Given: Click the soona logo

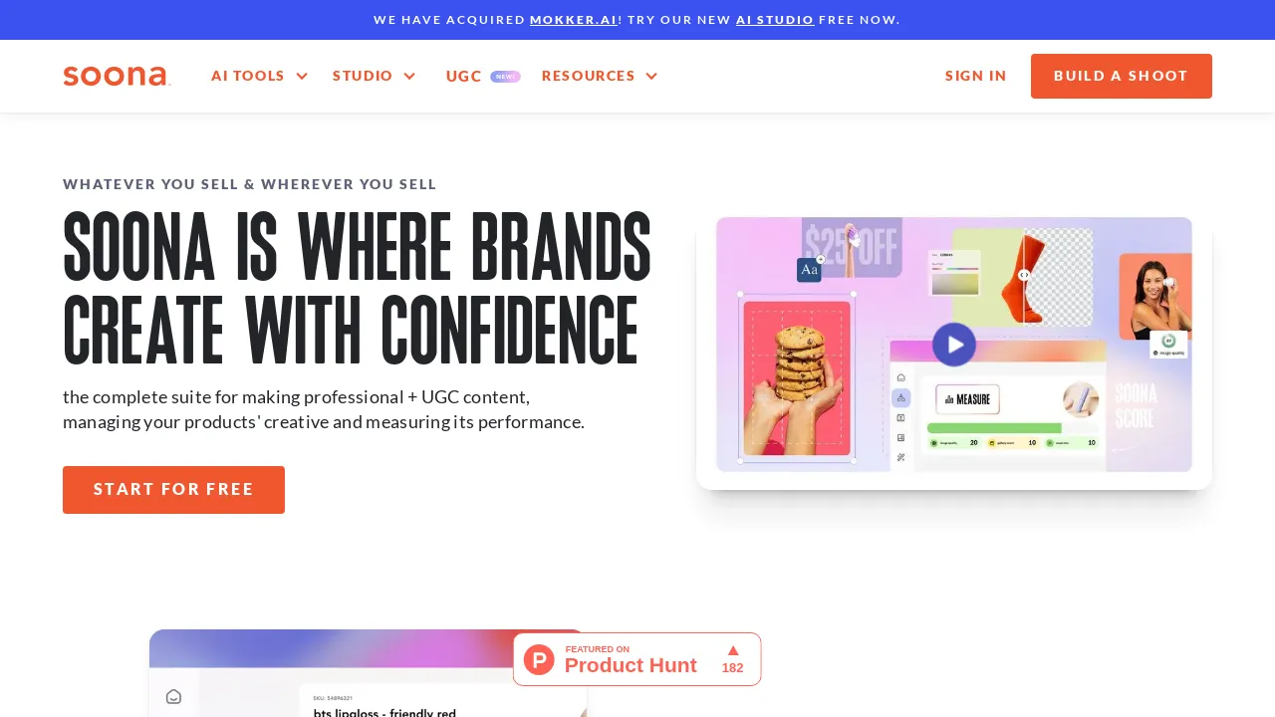Looking at the screenshot, I should click(x=117, y=77).
